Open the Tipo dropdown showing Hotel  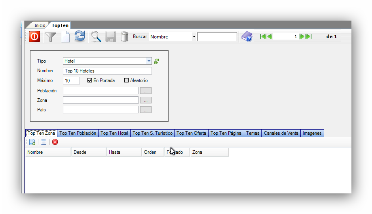click(x=149, y=61)
